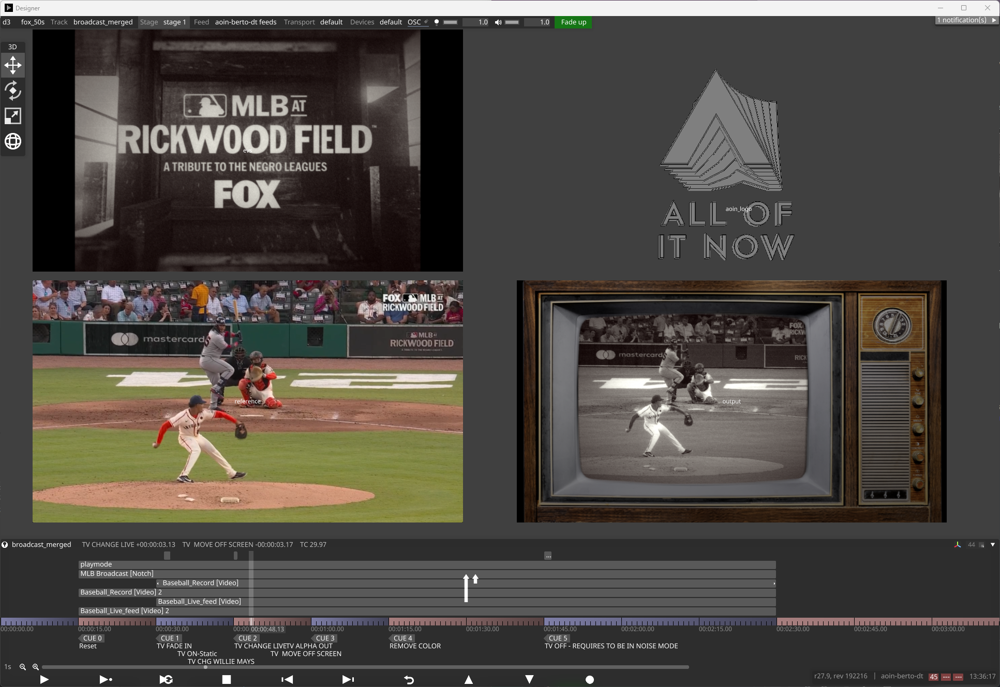Image resolution: width=1000 pixels, height=687 pixels.
Task: Click the volume value 1.0 field
Action: point(538,22)
